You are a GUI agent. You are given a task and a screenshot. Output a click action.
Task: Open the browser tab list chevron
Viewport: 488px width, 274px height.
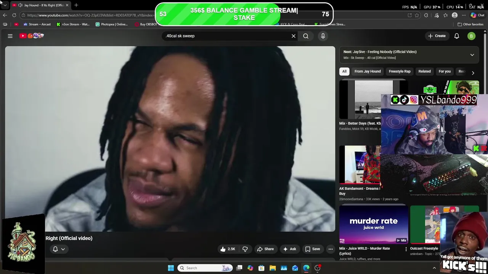tap(5, 5)
